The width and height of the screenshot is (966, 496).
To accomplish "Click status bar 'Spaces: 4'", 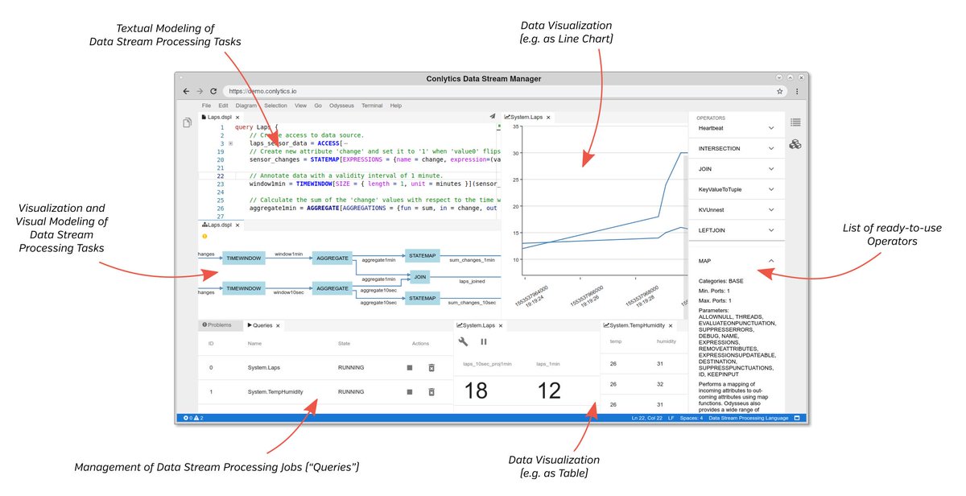I will point(691,418).
